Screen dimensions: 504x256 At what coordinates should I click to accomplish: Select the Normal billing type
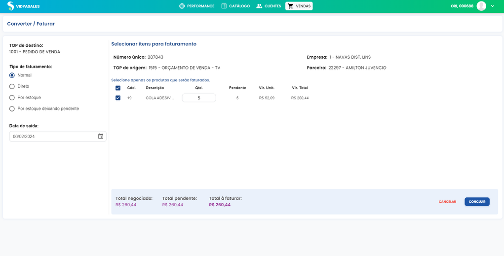click(x=12, y=75)
